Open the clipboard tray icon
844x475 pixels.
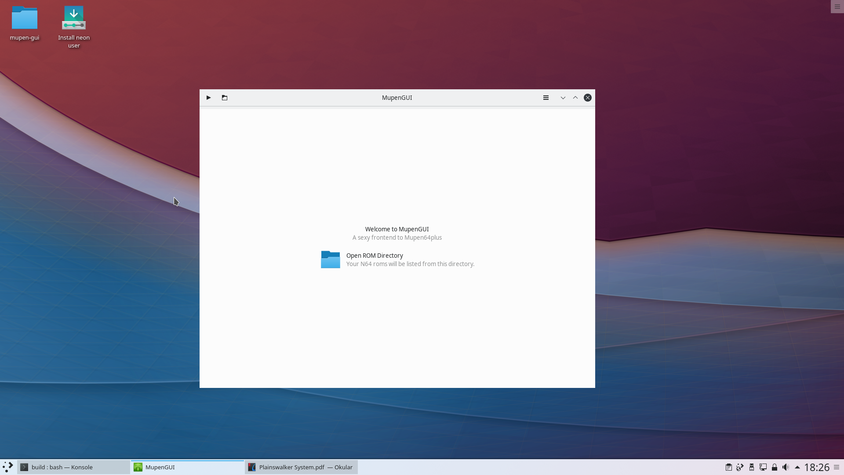tap(728, 467)
